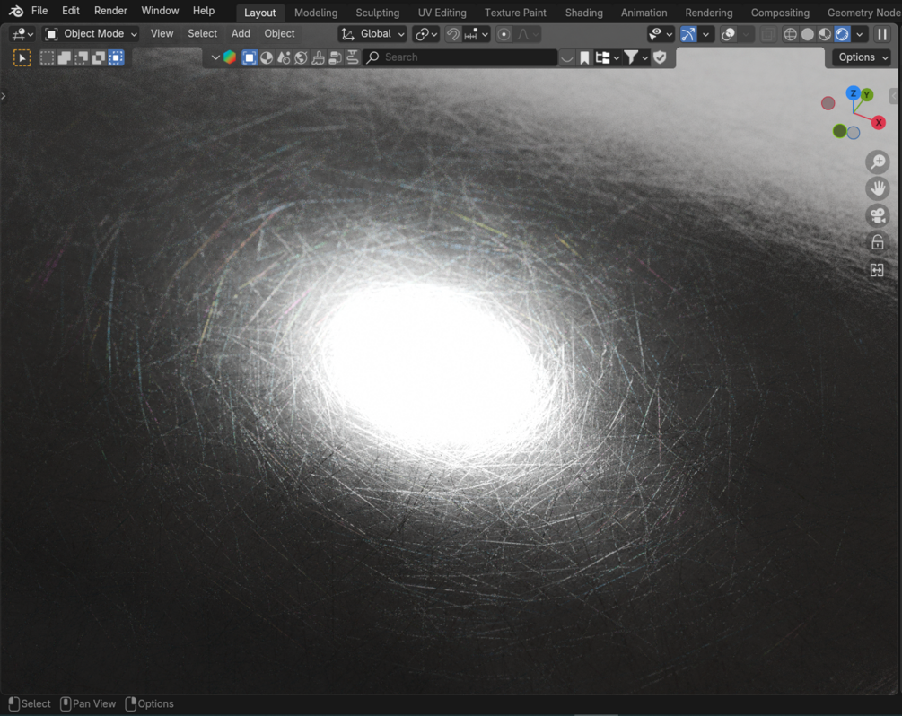
Task: Select the Select Box tool icon
Action: 22,57
